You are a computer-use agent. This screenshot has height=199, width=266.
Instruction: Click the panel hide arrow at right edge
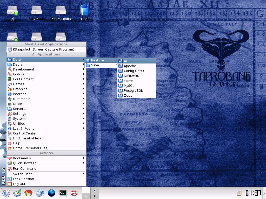pyautogui.click(x=264, y=193)
